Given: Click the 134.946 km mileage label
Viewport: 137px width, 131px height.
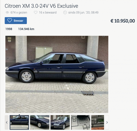Looking at the screenshot, I should point(26,29).
